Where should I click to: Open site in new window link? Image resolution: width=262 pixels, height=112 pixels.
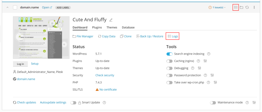(47, 7)
